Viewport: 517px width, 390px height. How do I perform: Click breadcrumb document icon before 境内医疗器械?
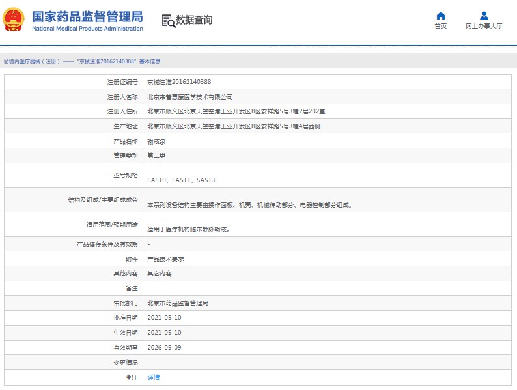pyautogui.click(x=6, y=61)
